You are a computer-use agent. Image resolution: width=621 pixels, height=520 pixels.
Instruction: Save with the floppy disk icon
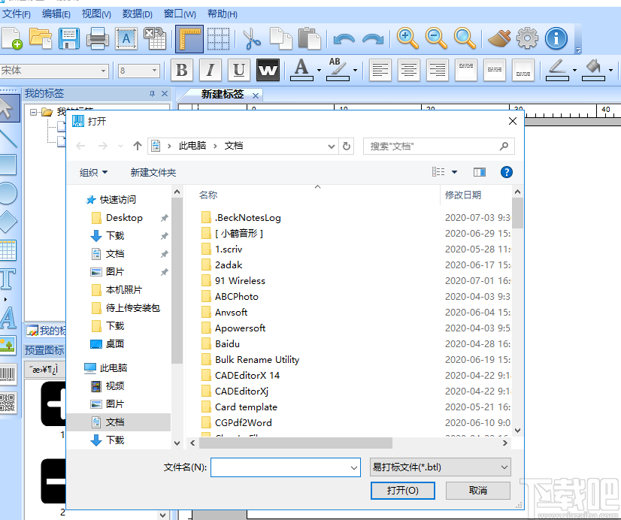point(69,38)
